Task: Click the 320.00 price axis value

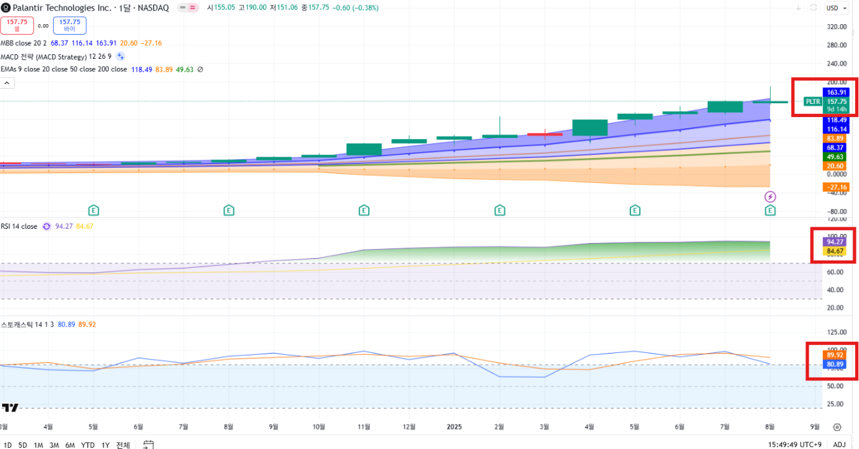Action: [837, 27]
